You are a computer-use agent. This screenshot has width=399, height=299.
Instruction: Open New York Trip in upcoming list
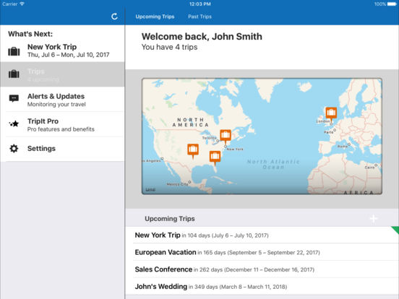[266, 235]
